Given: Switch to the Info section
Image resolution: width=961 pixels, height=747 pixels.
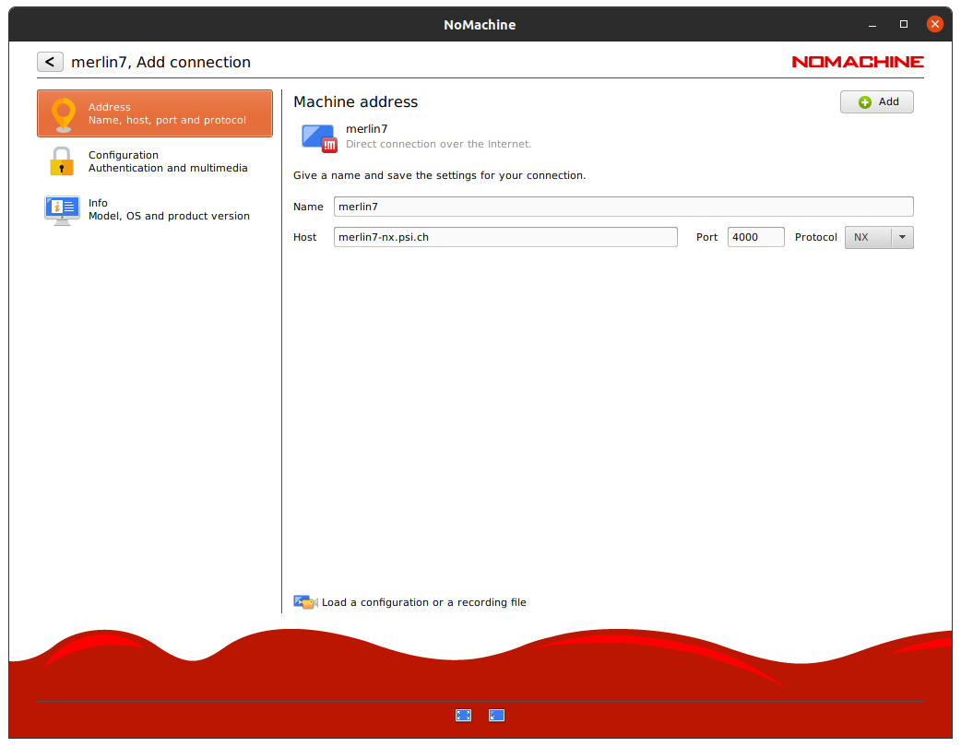Looking at the screenshot, I should point(154,210).
